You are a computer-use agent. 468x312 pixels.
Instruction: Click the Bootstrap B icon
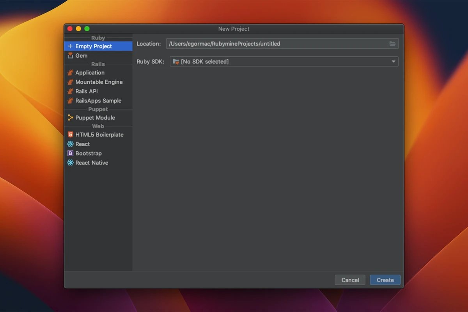point(70,154)
